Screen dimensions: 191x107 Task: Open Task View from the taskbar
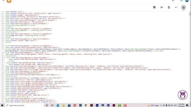(52, 105)
